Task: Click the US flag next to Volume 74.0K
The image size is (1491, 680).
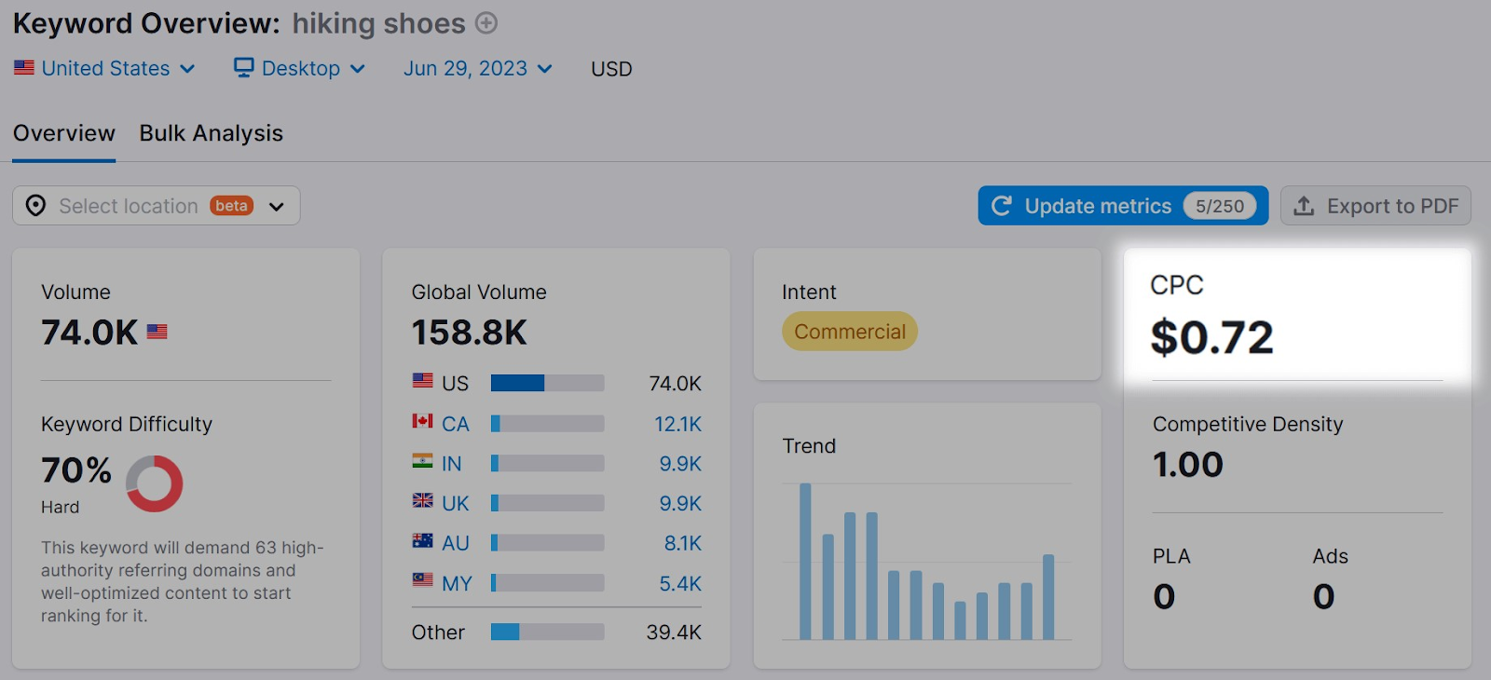Action: point(157,332)
